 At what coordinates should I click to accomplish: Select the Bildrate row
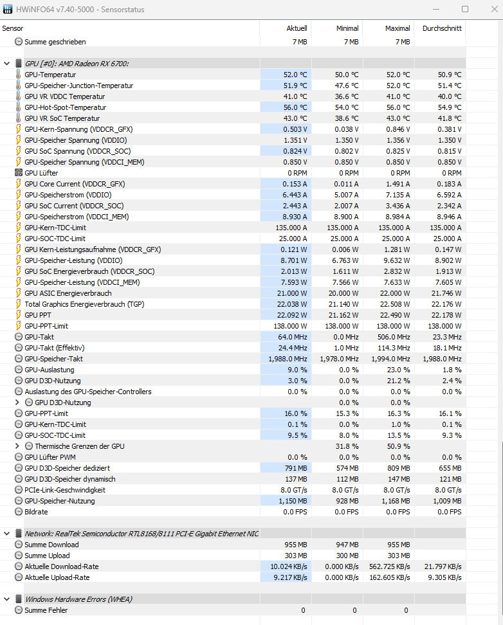coord(233,512)
